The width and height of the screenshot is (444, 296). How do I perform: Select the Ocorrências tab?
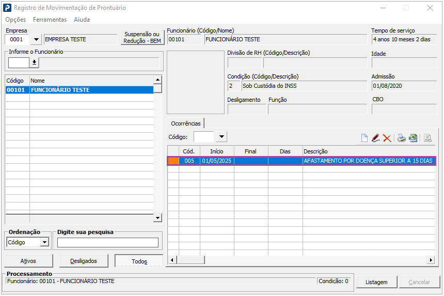click(185, 123)
